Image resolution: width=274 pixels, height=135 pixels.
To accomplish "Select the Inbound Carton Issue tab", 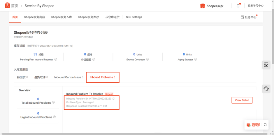I will [x=69, y=77].
